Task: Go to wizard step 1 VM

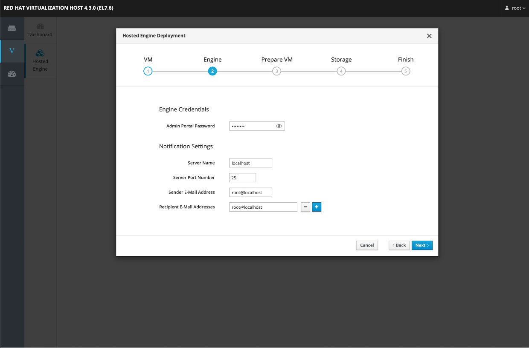Action: click(148, 71)
